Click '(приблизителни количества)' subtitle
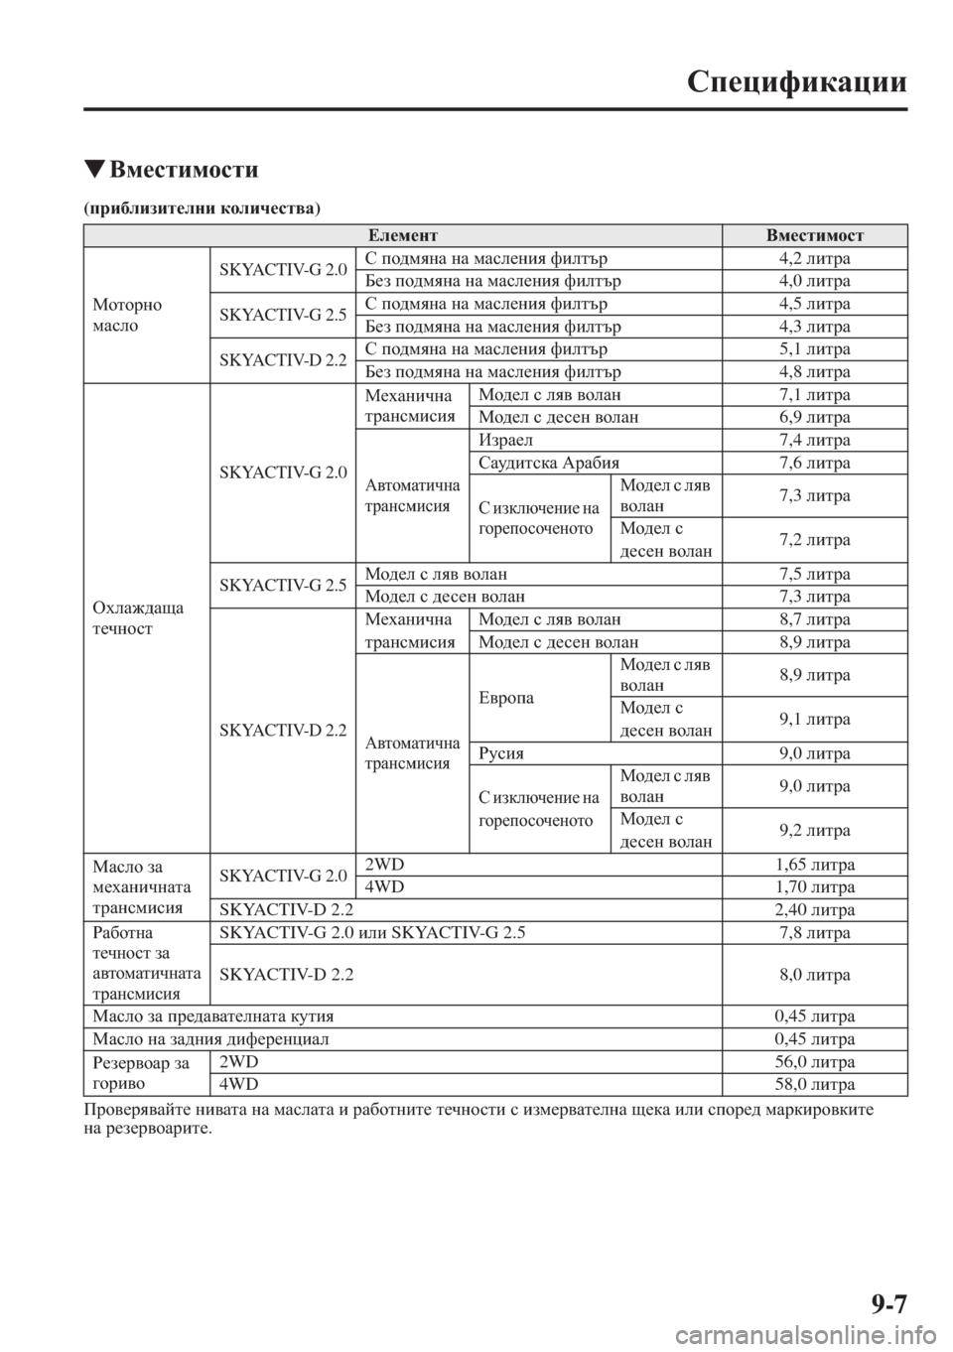Screen dimensions: 953x1352 203,208
